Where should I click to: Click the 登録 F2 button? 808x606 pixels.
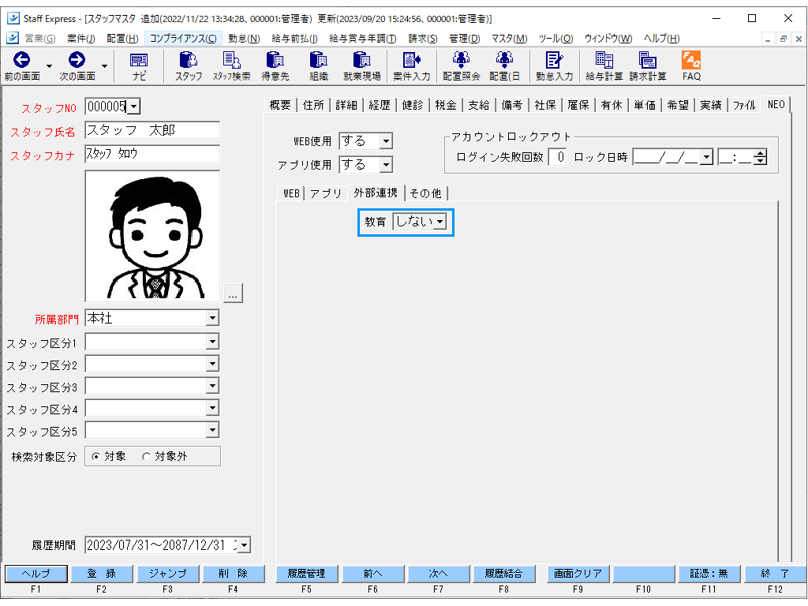(x=102, y=574)
